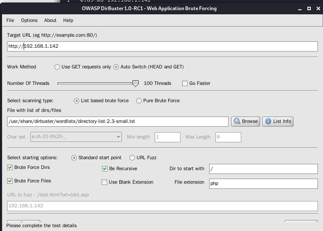323x231 pixels.
Task: Click the wordlist file path field
Action: [x=118, y=121]
